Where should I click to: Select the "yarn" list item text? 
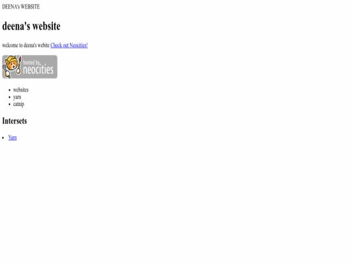pos(17,97)
